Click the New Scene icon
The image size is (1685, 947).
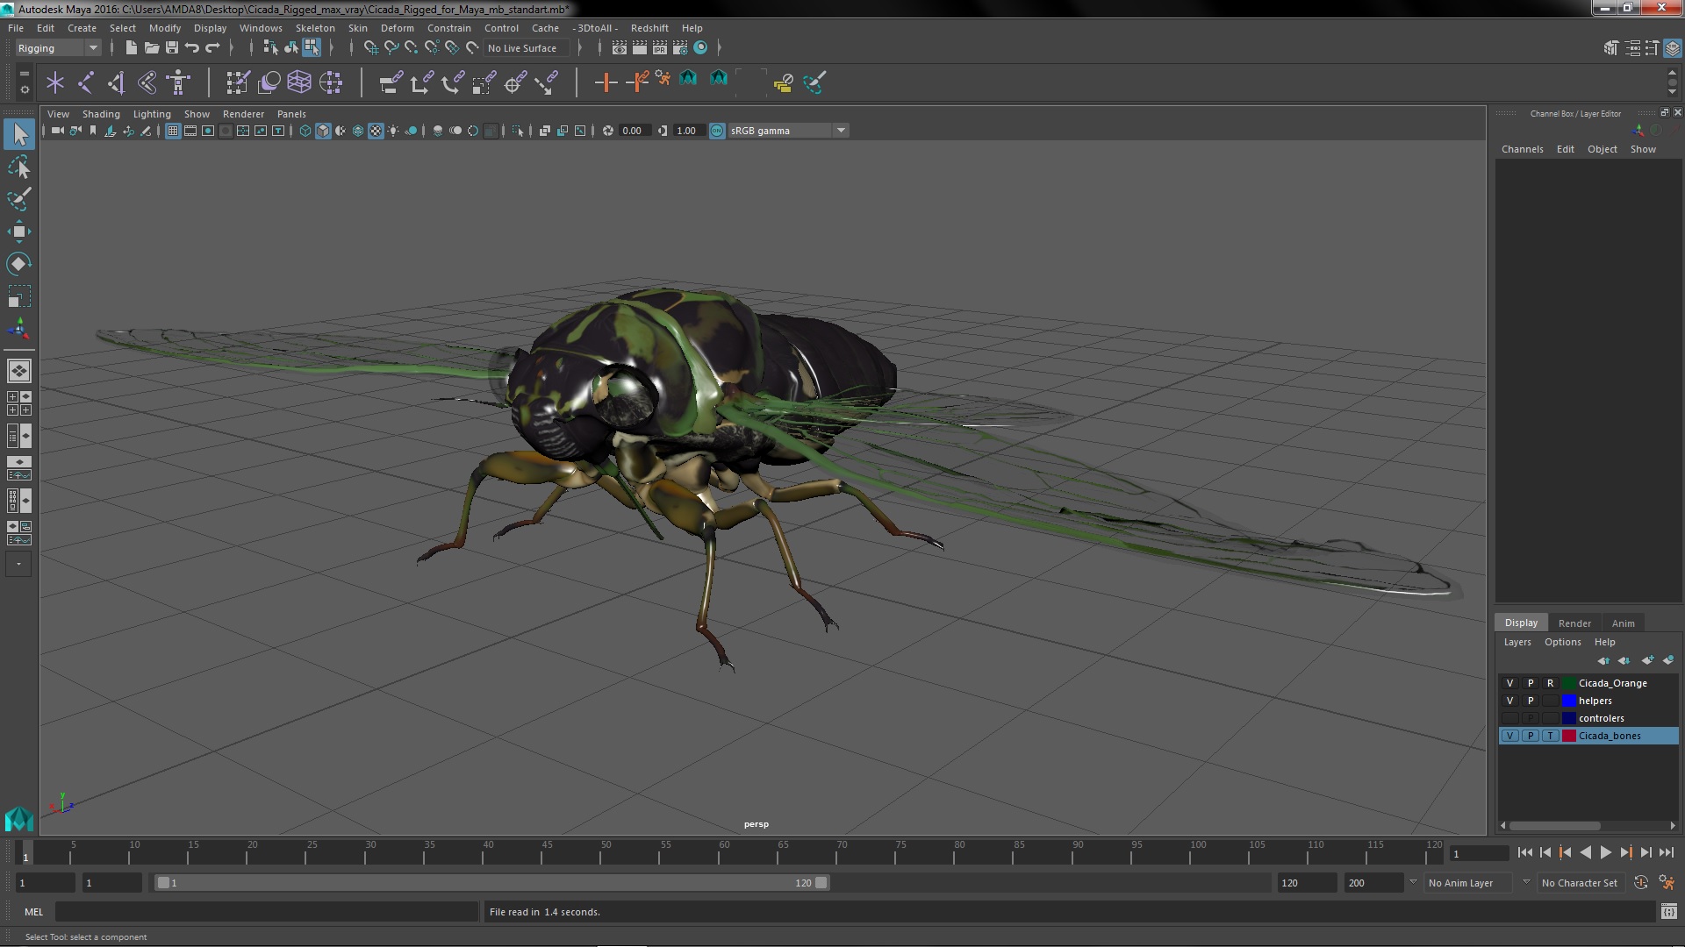tap(131, 48)
